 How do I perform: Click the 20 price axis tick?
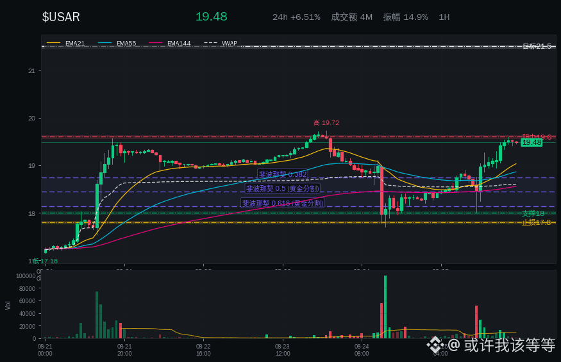[31, 119]
